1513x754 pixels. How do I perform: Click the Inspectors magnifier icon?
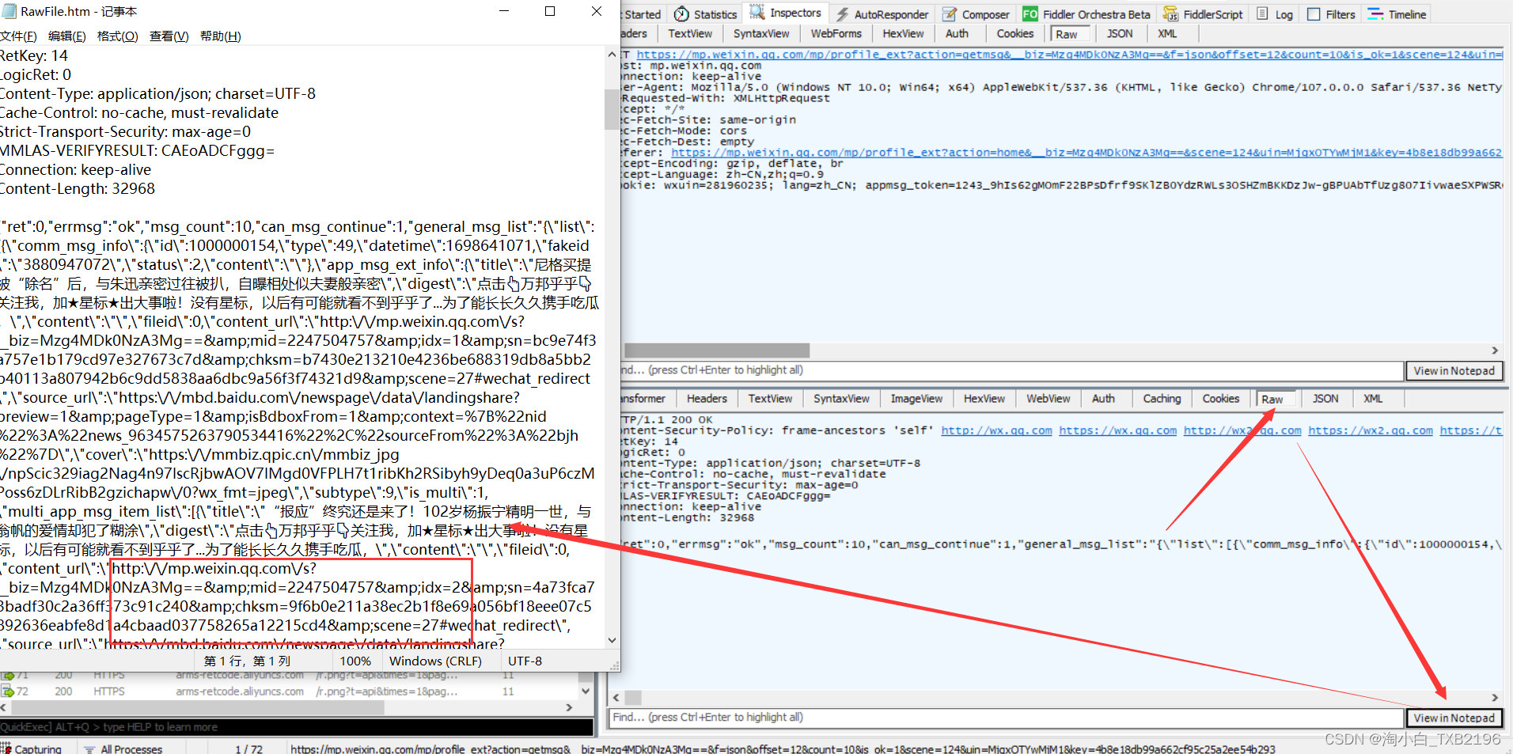coord(757,13)
